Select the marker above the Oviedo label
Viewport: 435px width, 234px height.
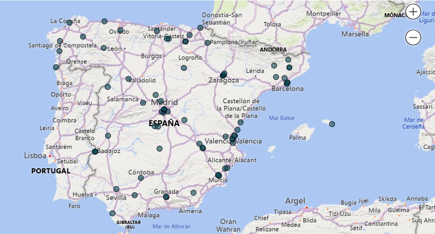(x=120, y=30)
